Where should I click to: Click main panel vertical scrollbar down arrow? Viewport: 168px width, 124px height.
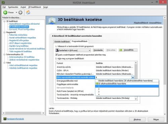click(x=165, y=114)
